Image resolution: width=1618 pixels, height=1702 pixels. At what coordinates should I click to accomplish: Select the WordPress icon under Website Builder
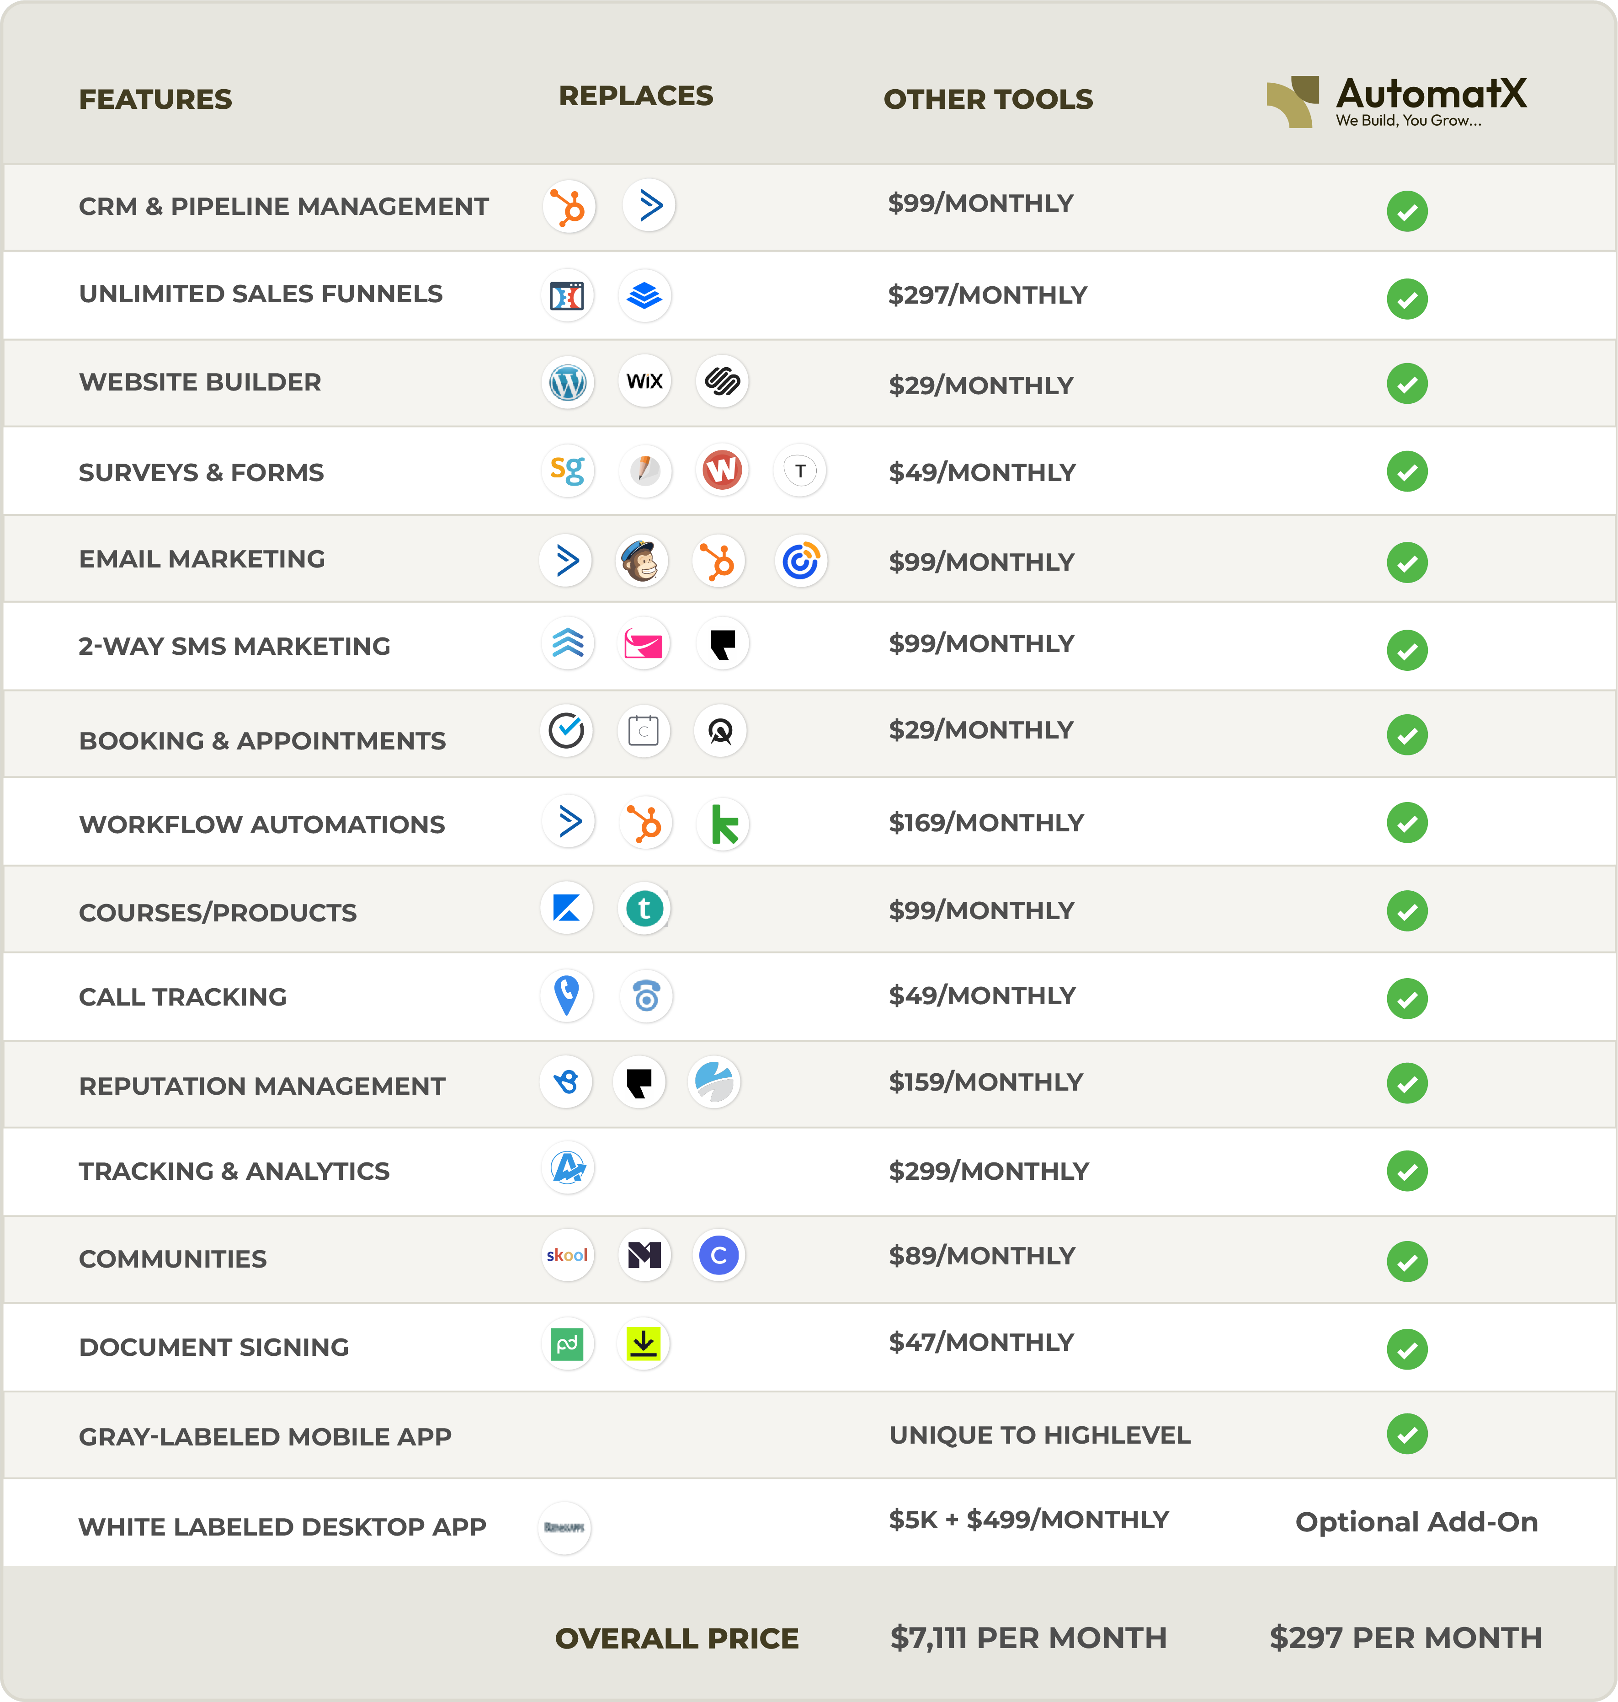[x=568, y=382]
